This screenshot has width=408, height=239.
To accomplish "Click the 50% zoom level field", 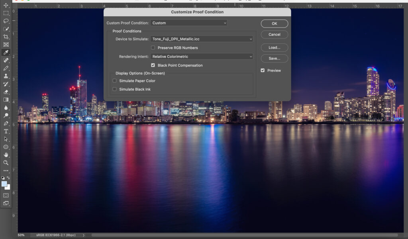I will click(x=21, y=235).
